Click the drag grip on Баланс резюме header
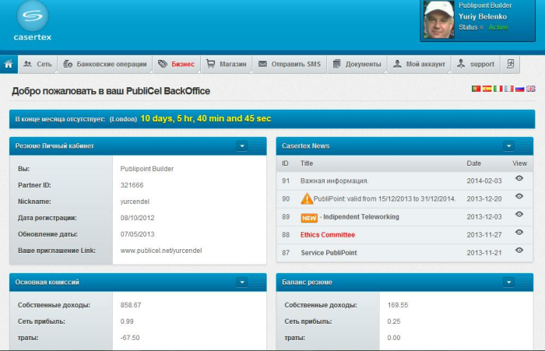The image size is (545, 351). (x=525, y=283)
